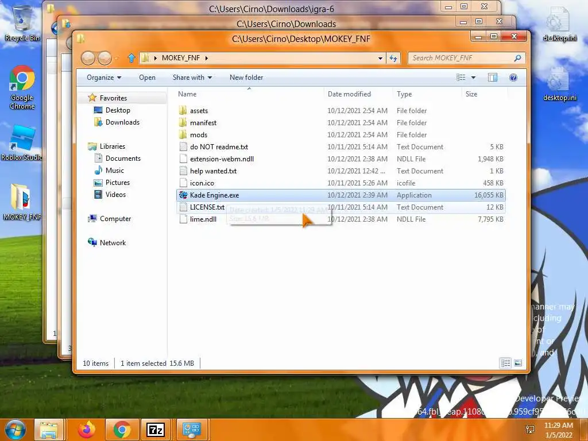
Task: Open Libraries in navigation pane
Action: pos(112,146)
